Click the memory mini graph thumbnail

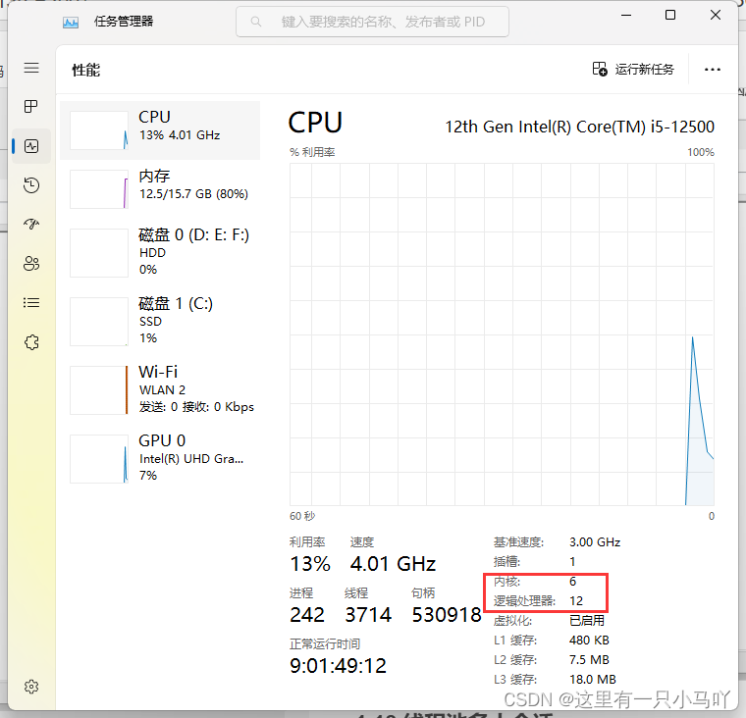coord(99,188)
